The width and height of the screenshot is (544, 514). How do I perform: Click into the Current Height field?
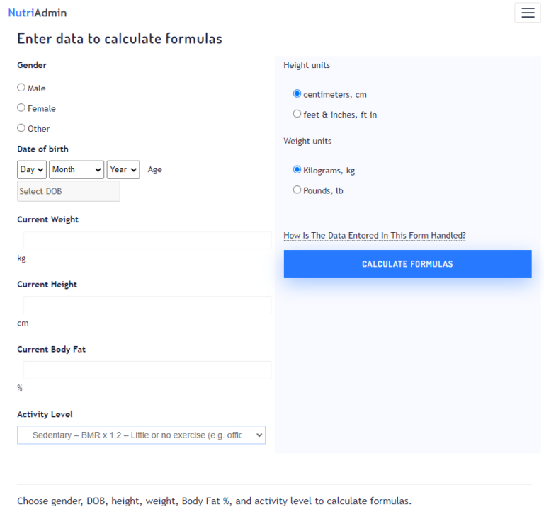147,305
